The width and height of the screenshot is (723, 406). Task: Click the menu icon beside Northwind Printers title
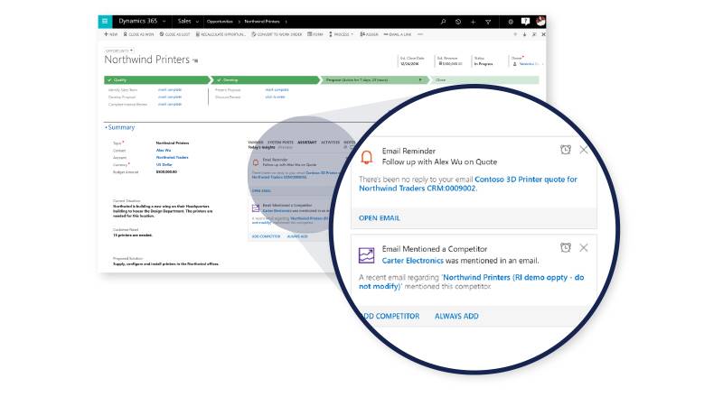tap(195, 60)
